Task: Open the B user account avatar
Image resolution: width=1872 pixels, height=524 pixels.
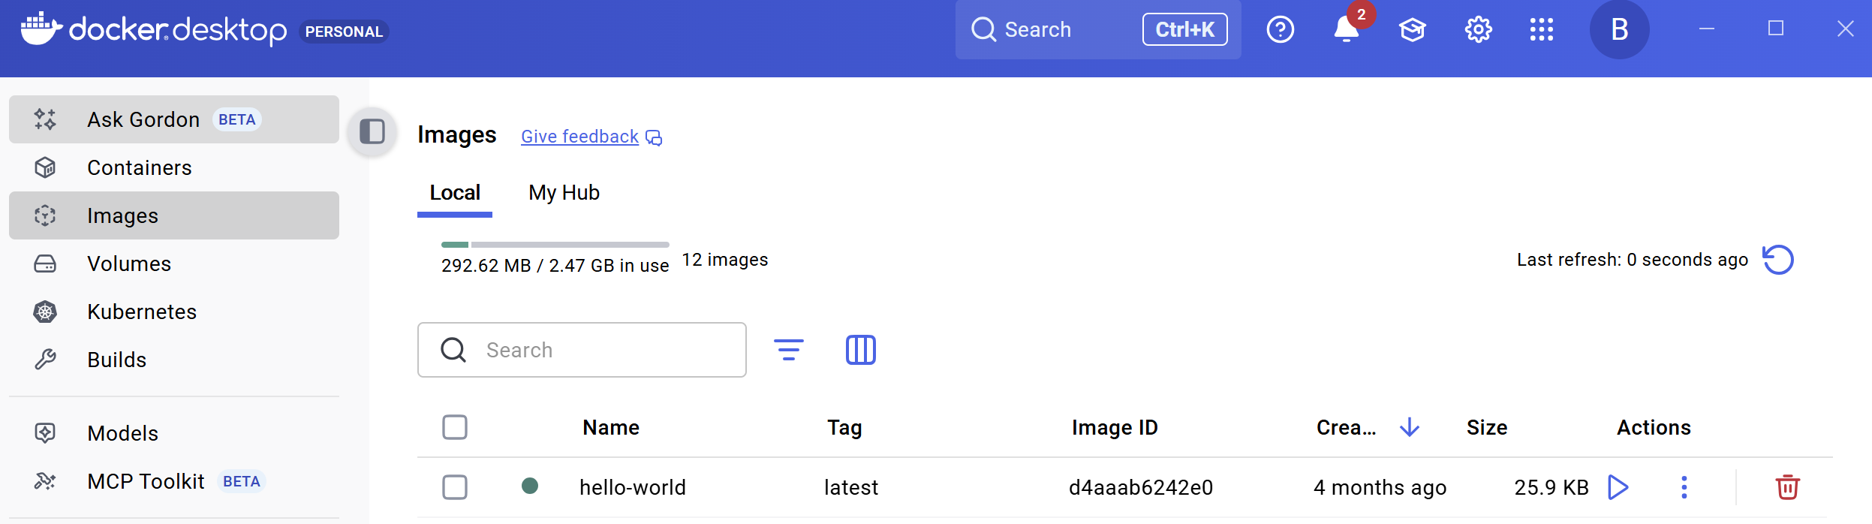Action: tap(1620, 29)
